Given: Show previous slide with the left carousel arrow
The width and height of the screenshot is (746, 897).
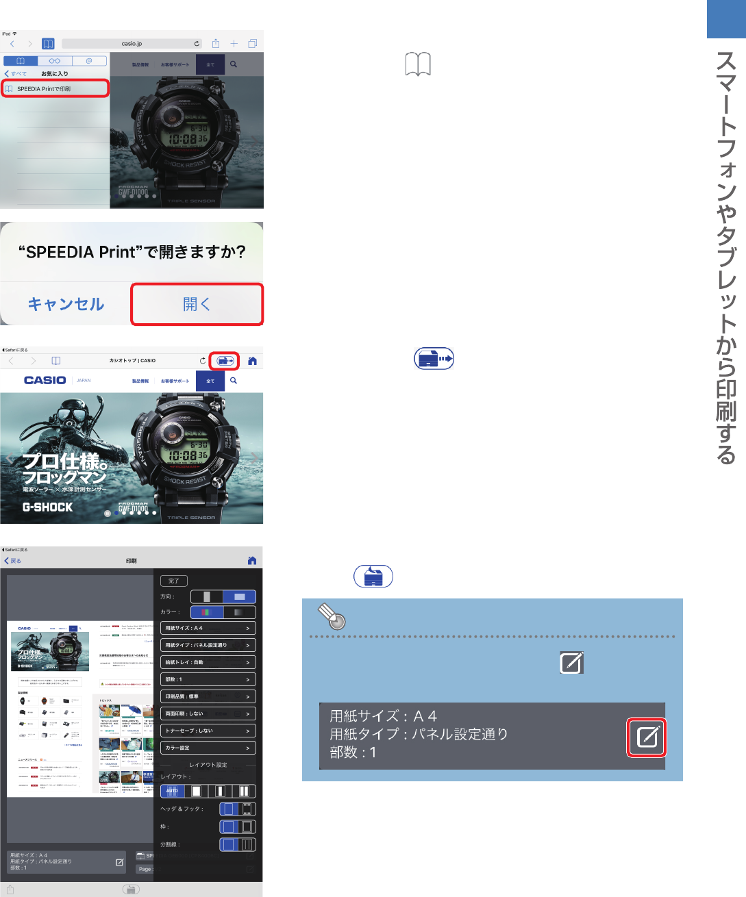Looking at the screenshot, I should pos(8,458).
